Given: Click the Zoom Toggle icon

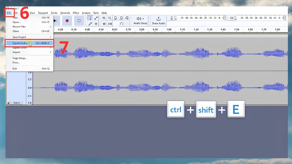Looking at the screenshot, I should 127,18.
